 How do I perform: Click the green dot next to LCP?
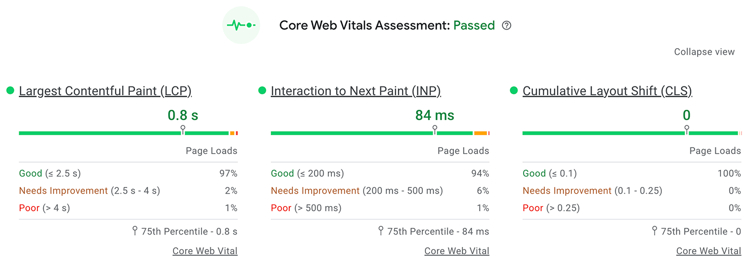tap(10, 91)
